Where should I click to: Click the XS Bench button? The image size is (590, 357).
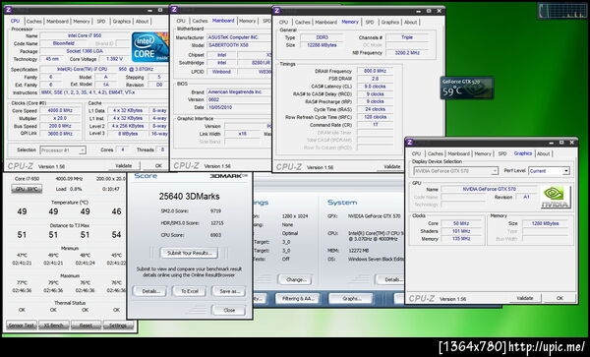(54, 326)
